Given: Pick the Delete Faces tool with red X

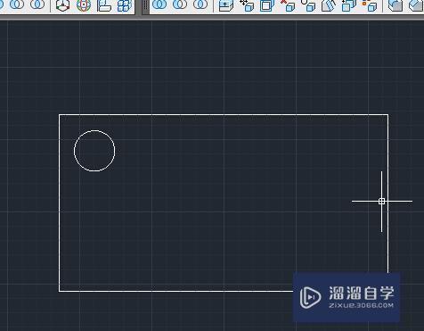Looking at the screenshot, I should point(288,5).
